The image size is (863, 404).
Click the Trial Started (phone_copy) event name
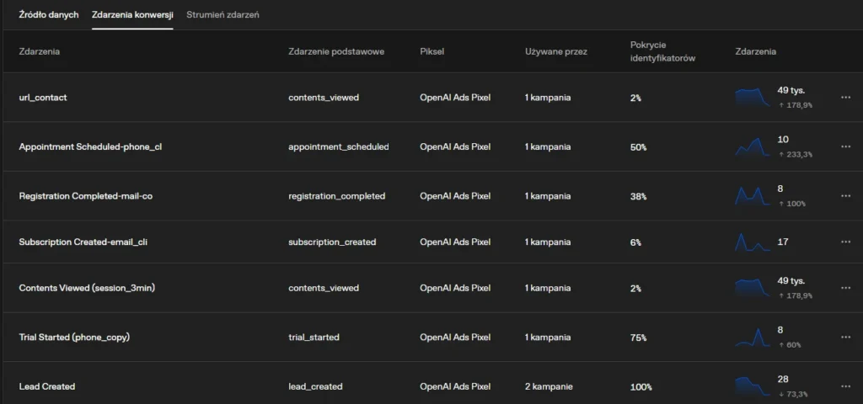74,337
